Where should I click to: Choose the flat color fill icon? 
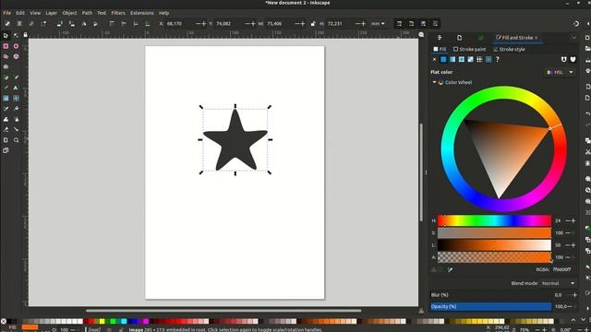[x=443, y=59]
